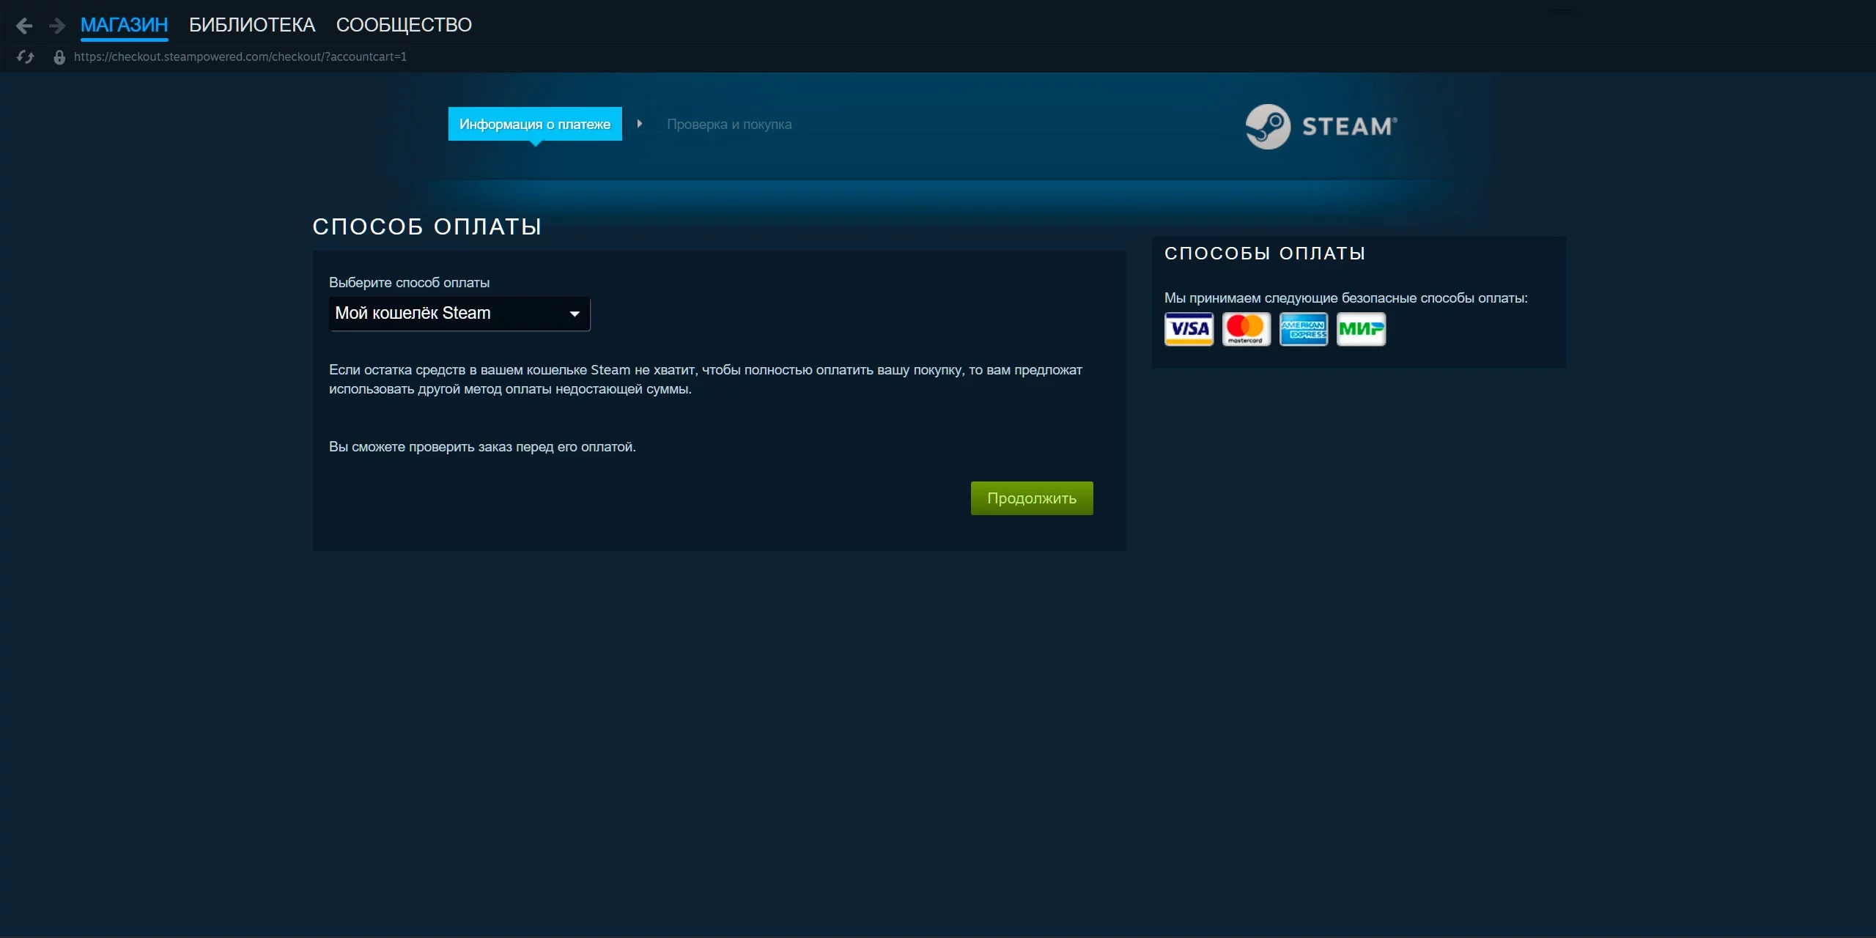
Task: Click the СПОСОБ ОПЛАТЫ heading
Action: click(427, 226)
